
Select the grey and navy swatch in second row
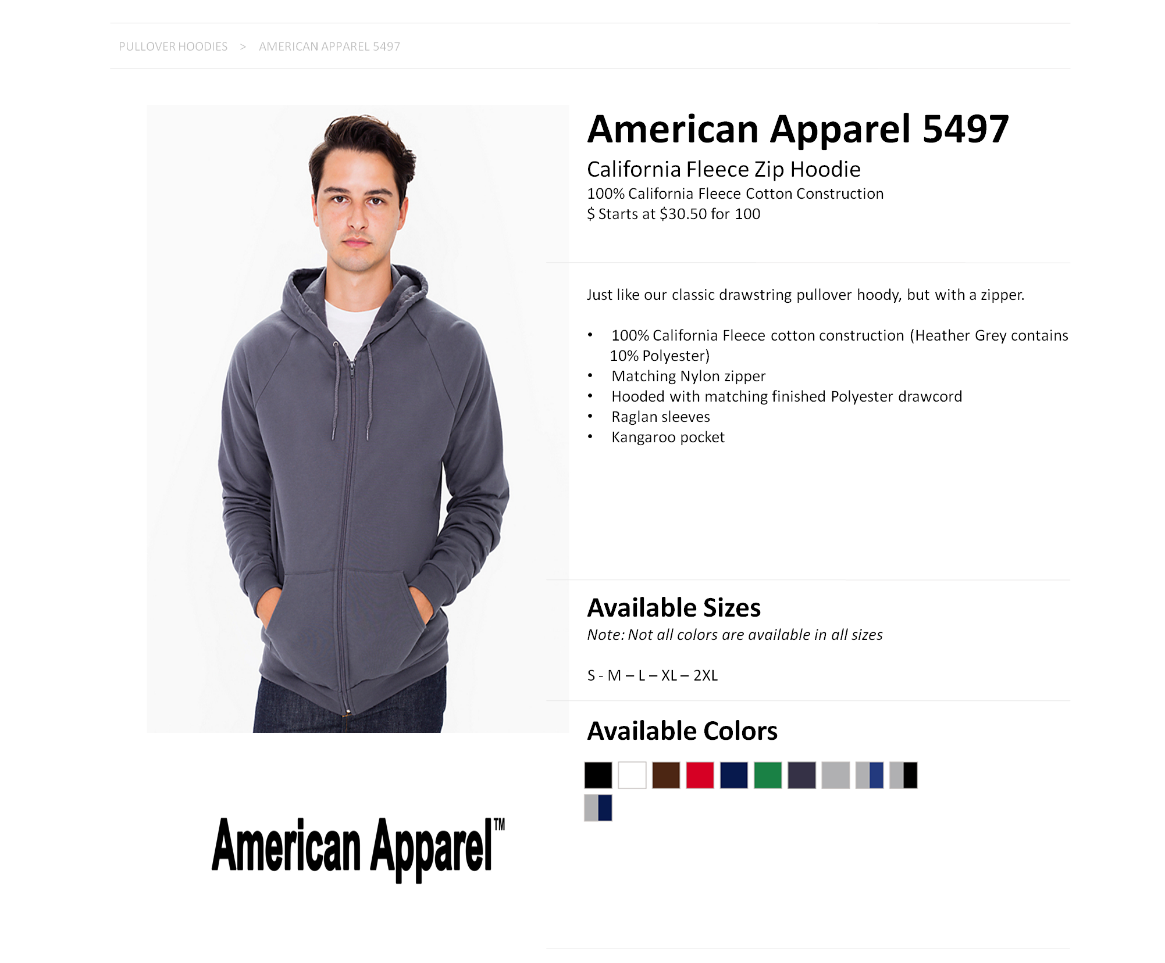pyautogui.click(x=598, y=807)
